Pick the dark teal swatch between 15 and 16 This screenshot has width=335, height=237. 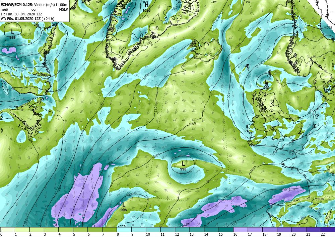click(226, 230)
